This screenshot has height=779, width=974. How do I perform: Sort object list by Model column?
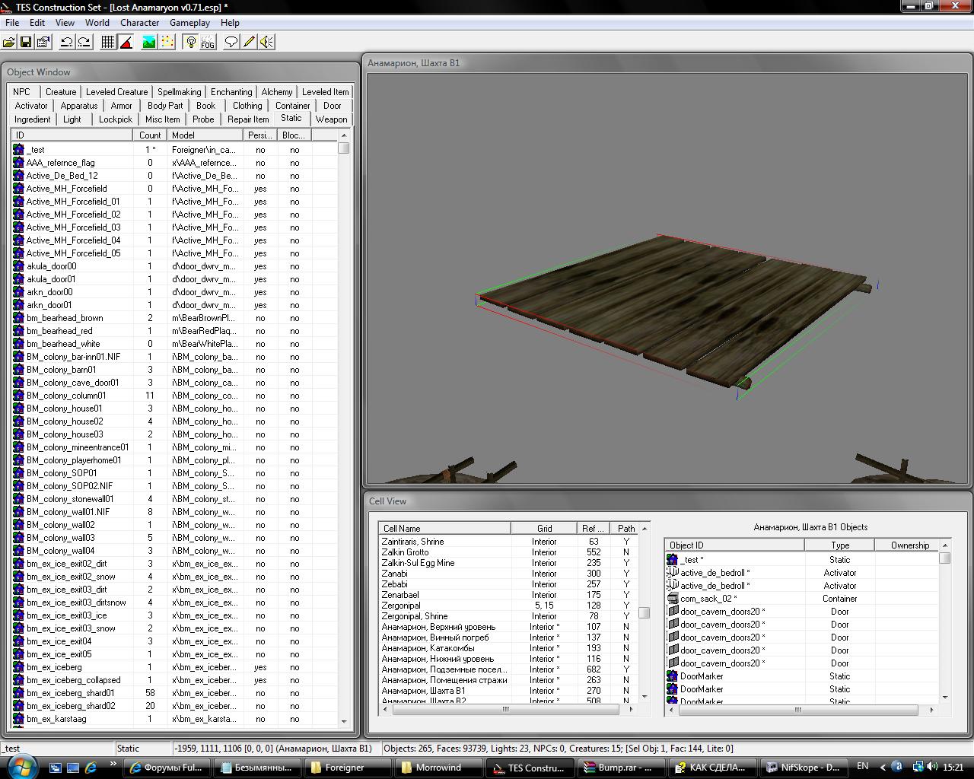pyautogui.click(x=205, y=135)
